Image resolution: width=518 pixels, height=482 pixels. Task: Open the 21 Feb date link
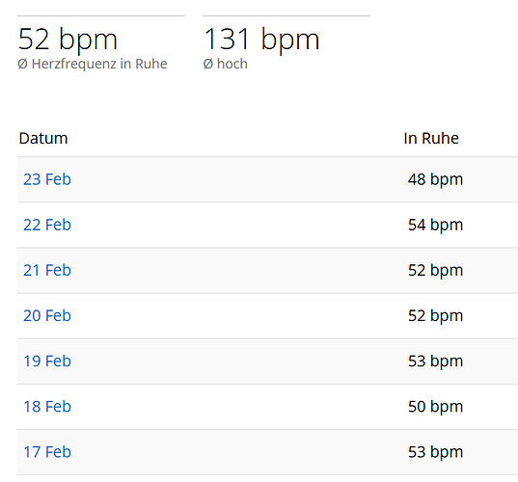pos(47,270)
